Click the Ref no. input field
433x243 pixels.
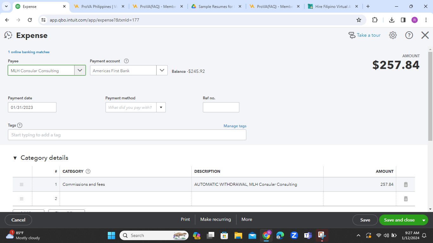click(221, 107)
